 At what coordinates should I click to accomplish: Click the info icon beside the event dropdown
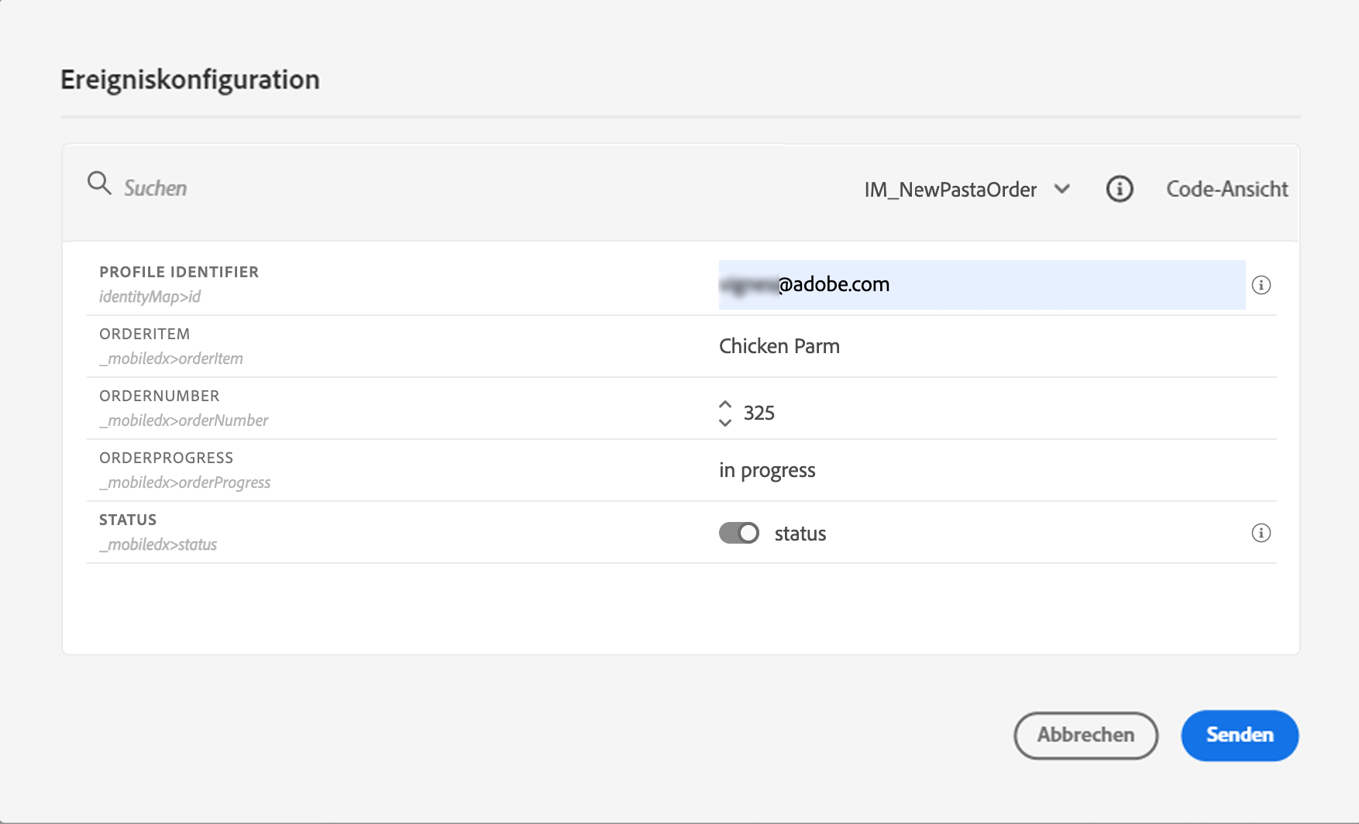[x=1119, y=189]
